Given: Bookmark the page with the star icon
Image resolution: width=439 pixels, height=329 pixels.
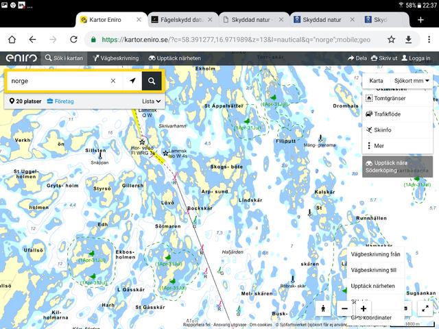Looking at the screenshot, I should coord(392,40).
